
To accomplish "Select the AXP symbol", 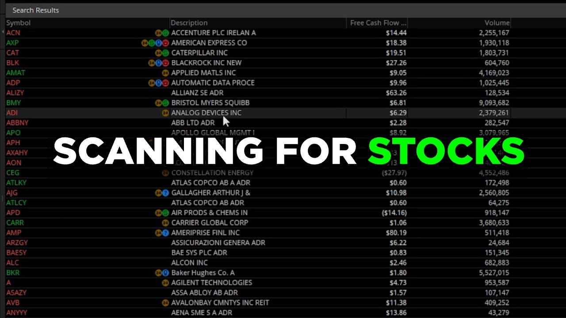I will pos(12,43).
